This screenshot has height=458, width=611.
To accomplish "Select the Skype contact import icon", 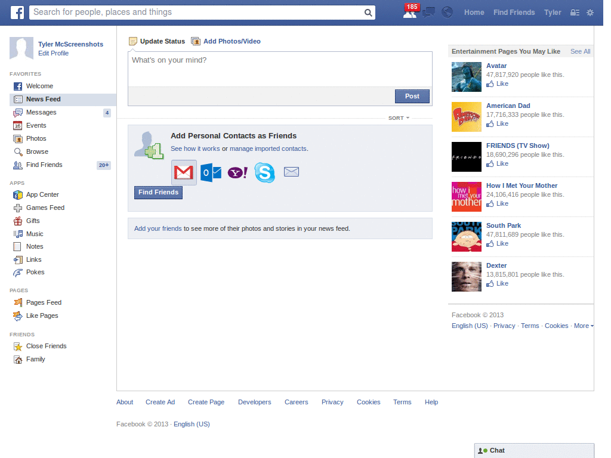I will tap(264, 172).
